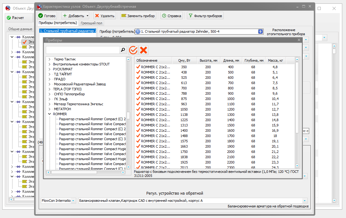Expand Внутрипольные конвекторы STOUT node
This screenshot has height=218, width=346.
click(x=49, y=64)
